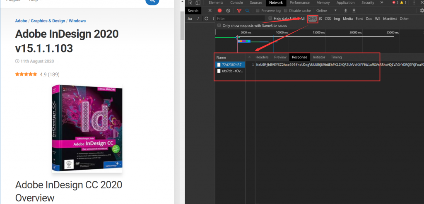424x204 pixels.
Task: Import HAR file with upload arrow
Action: (x=346, y=10)
